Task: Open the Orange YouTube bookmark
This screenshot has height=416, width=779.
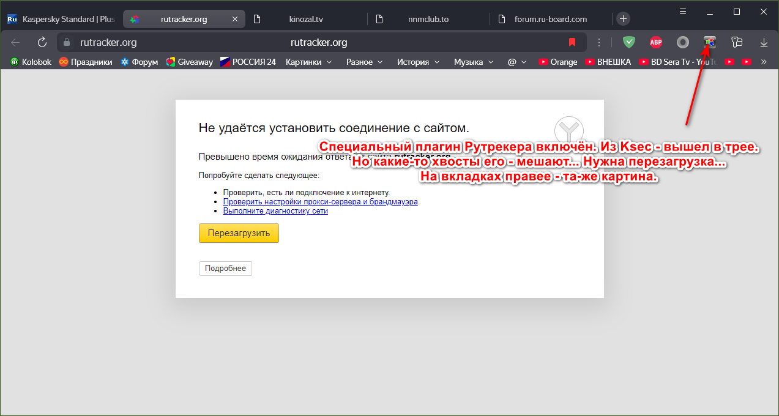Action: coord(557,62)
